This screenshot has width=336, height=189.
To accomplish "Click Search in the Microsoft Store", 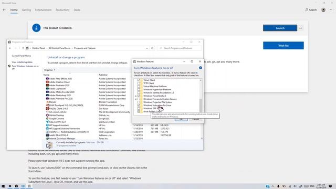I will click(311, 10).
